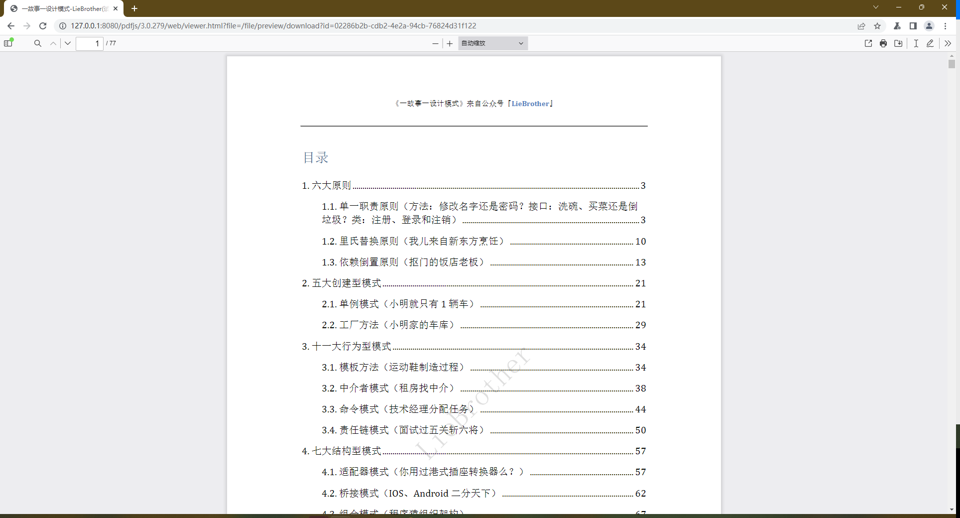Select the draw pencil tool
Screen dimensions: 960x518
[x=930, y=43]
